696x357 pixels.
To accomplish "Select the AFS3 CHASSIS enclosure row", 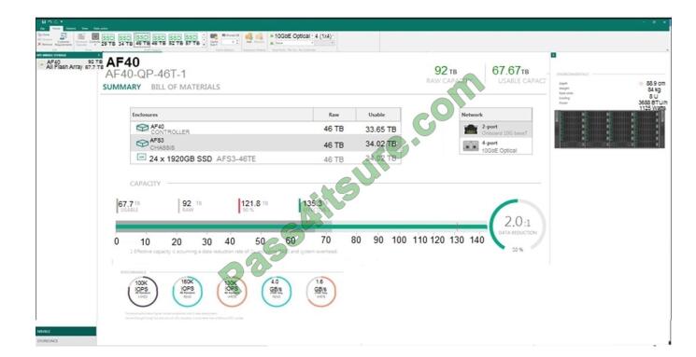I will click(x=265, y=144).
